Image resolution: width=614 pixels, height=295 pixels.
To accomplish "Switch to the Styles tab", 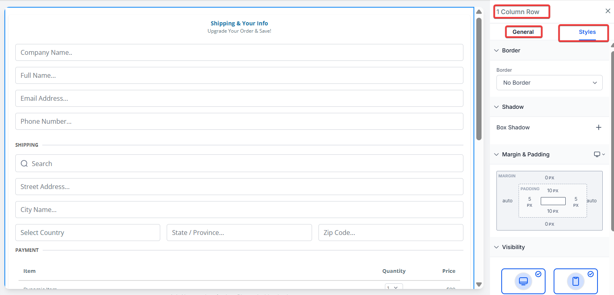I will point(587,32).
